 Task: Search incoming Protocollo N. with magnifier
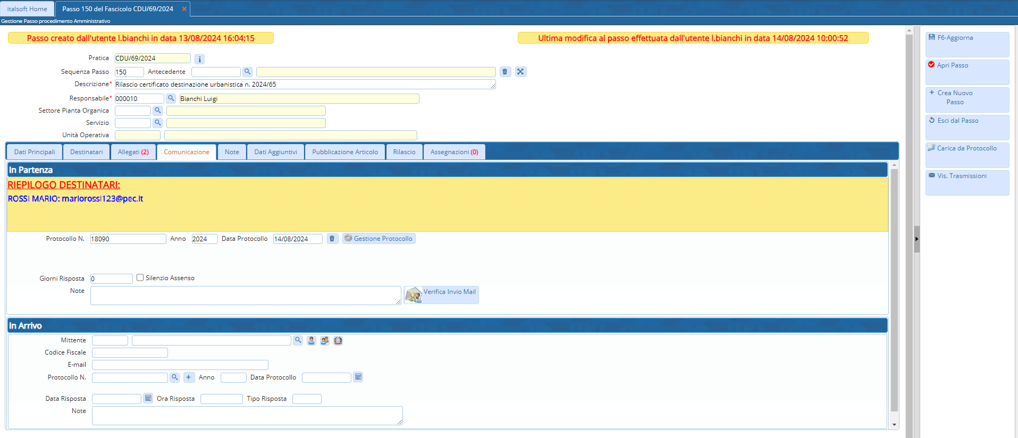click(x=175, y=377)
